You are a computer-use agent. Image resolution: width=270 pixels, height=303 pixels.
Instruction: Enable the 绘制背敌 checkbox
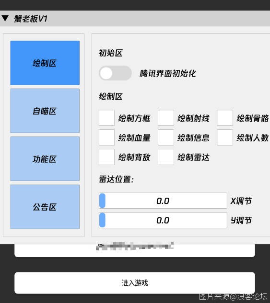(x=106, y=157)
